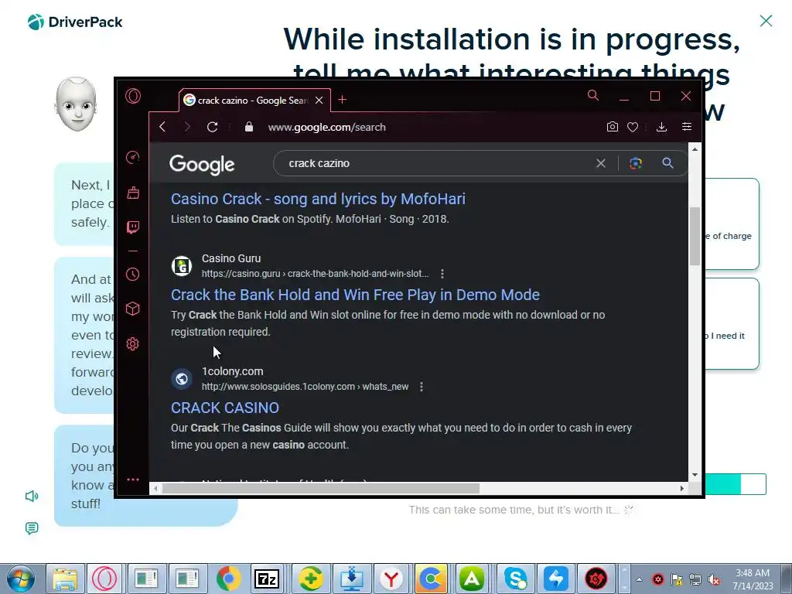Viewport: 792px width, 594px height.
Task: Go back to previous page in Opera
Action: pos(162,127)
